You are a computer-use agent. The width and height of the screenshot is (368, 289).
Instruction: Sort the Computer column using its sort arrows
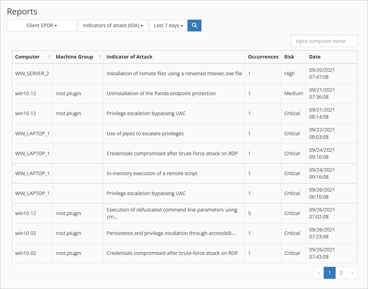(50, 57)
